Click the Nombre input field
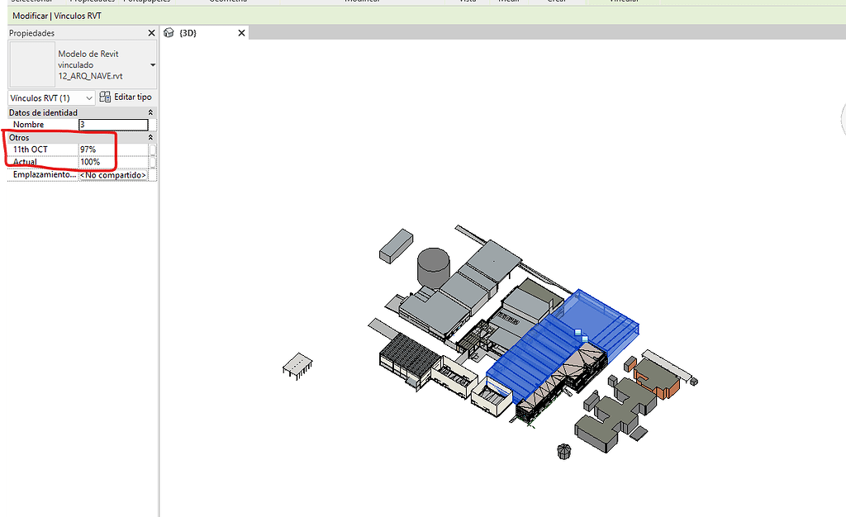Image resolution: width=846 pixels, height=517 pixels. tap(113, 125)
